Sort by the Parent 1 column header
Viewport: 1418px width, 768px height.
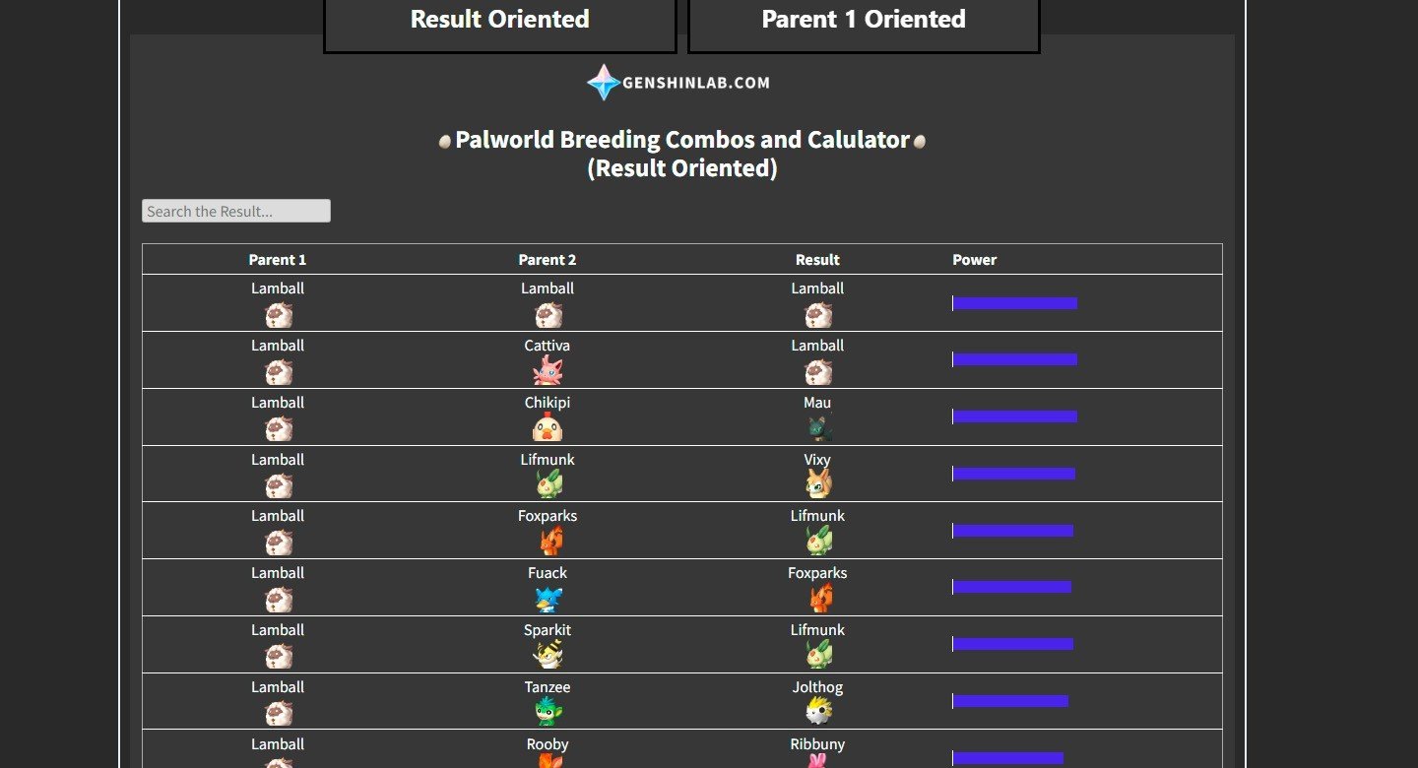pos(278,260)
